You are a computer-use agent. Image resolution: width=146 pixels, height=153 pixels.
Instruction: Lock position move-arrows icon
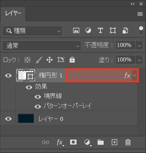point(49,60)
